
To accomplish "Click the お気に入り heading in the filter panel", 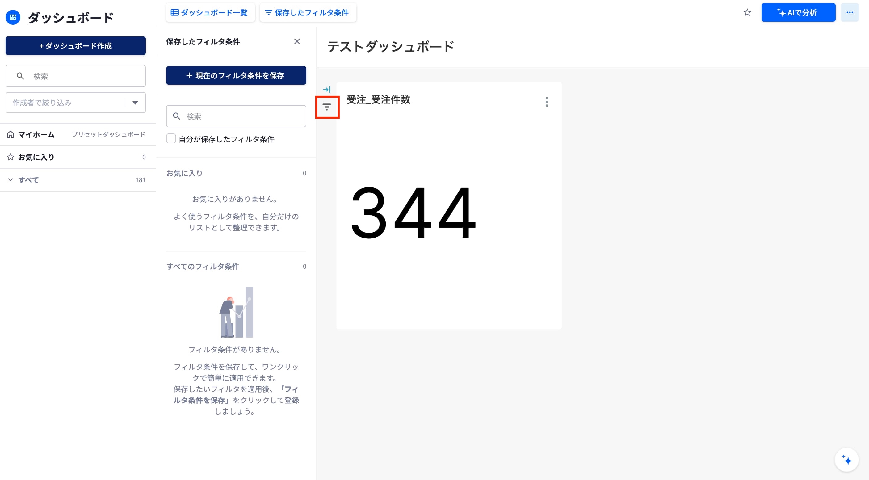I will point(185,173).
